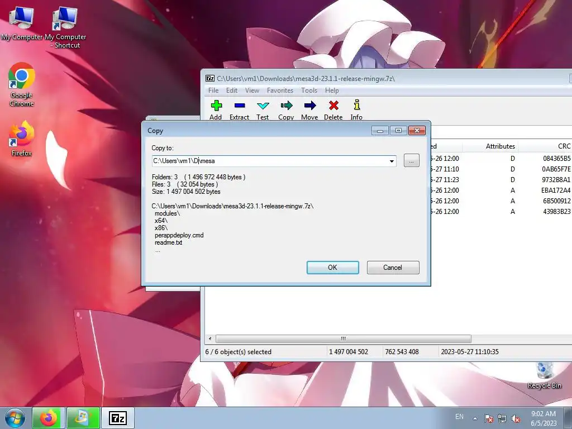Click the left scroll arrow in file list
This screenshot has height=429, width=572.
coord(210,339)
